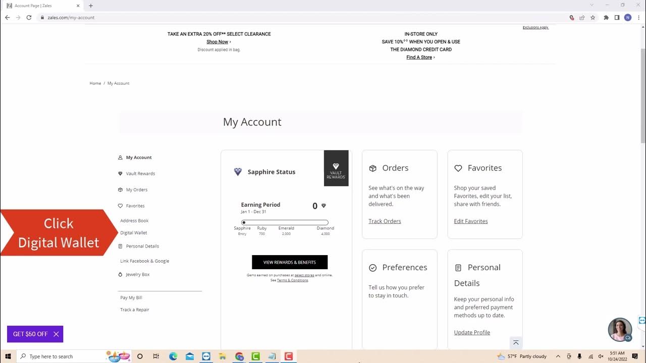
Task: Open select stores link
Action: coord(304,275)
